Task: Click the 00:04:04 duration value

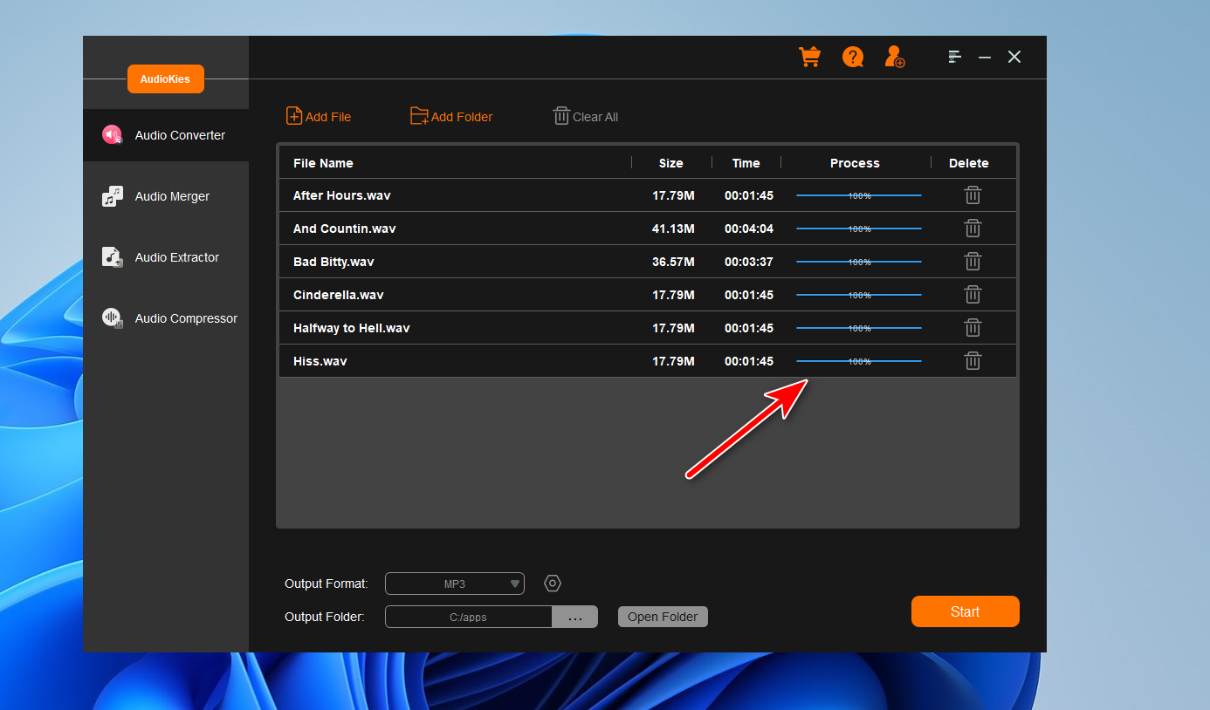Action: pyautogui.click(x=749, y=229)
